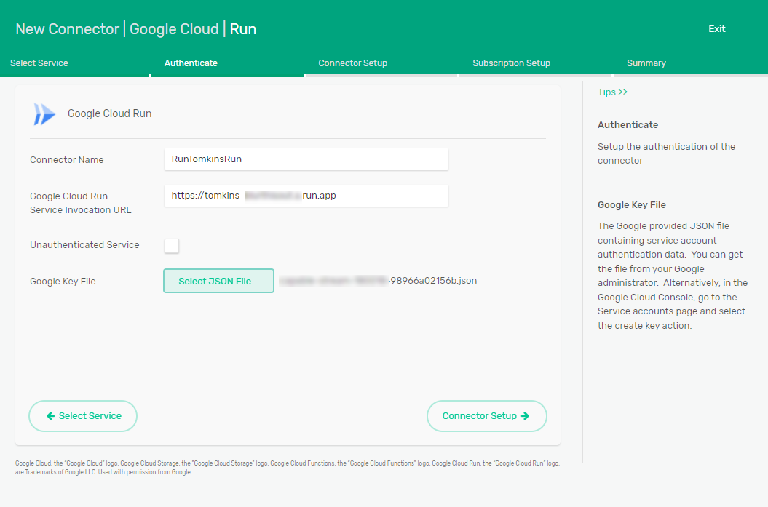Enable the Unauthenticated Service checkbox

pyautogui.click(x=172, y=246)
